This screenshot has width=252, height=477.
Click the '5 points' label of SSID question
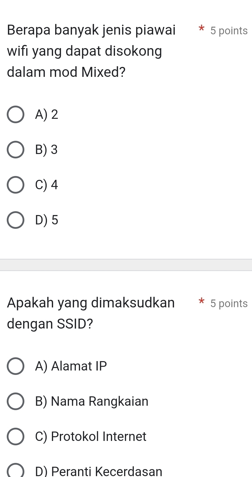(229, 304)
